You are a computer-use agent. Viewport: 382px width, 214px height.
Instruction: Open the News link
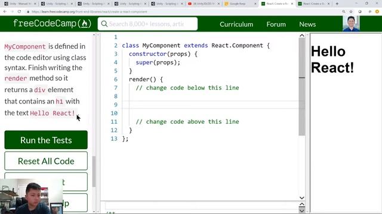pyautogui.click(x=307, y=24)
